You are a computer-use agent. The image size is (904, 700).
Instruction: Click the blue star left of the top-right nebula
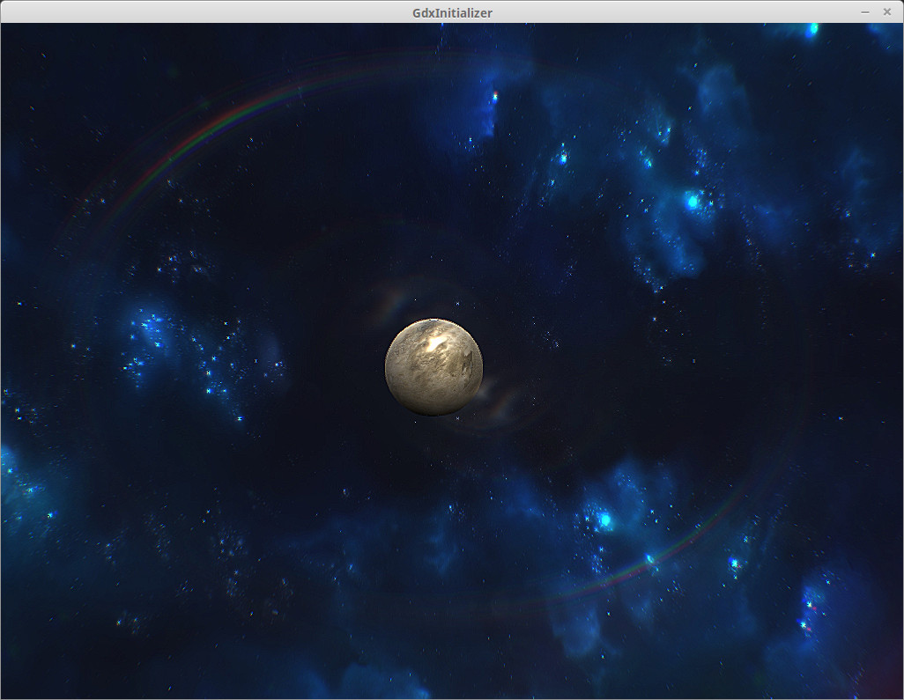coord(563,158)
